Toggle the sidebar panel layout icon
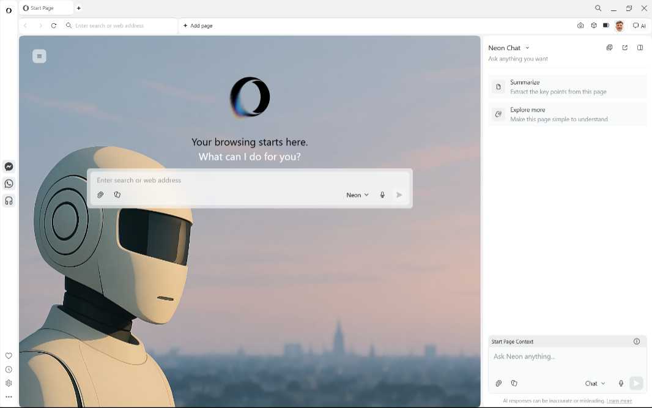This screenshot has height=408, width=652. pos(640,48)
